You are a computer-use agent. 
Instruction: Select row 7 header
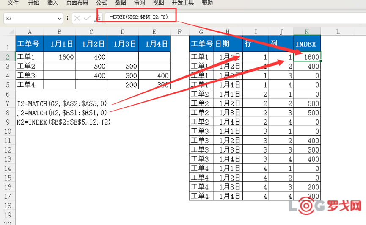[7, 104]
